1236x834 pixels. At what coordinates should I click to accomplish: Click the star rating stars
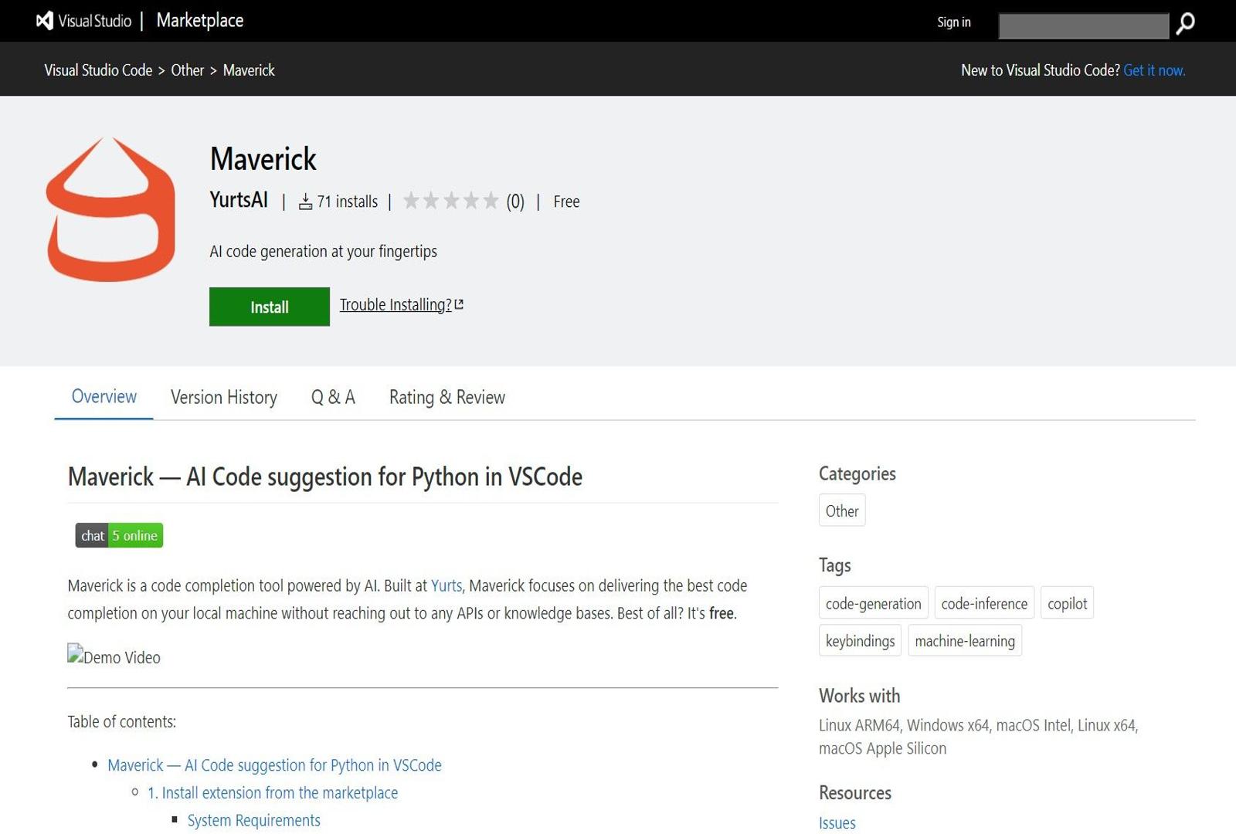coord(452,201)
